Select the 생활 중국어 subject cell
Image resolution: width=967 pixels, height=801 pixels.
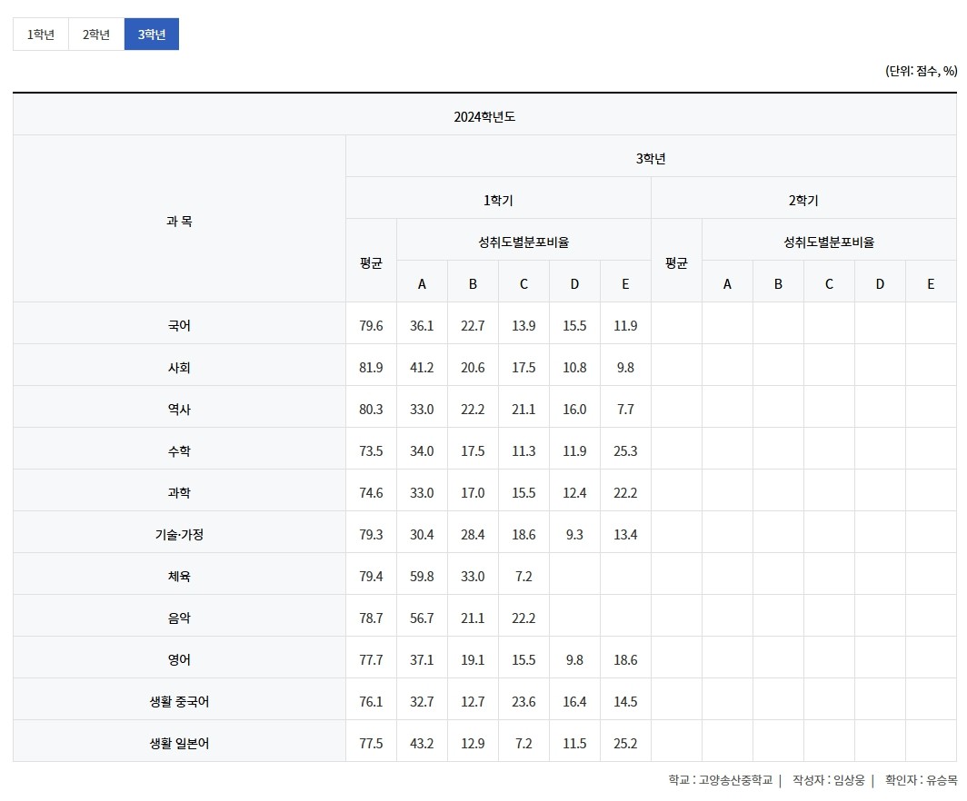coord(179,701)
